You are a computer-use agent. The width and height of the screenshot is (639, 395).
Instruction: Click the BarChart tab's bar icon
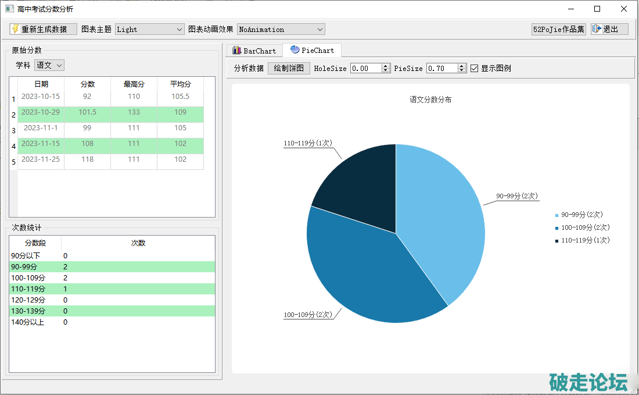236,51
